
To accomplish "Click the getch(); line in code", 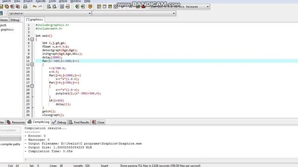I will coord(49,111).
